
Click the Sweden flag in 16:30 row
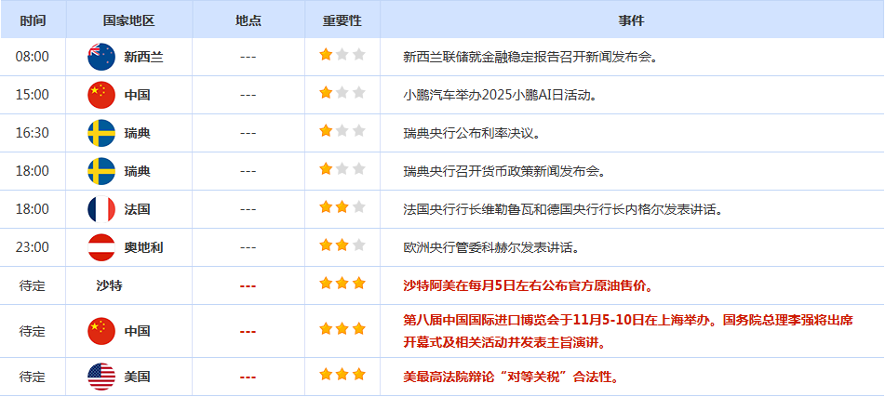coord(101,133)
